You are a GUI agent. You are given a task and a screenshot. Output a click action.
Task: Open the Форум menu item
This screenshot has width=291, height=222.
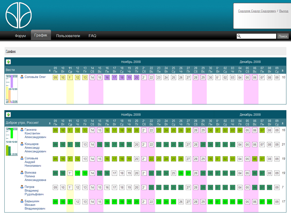[x=20, y=36]
